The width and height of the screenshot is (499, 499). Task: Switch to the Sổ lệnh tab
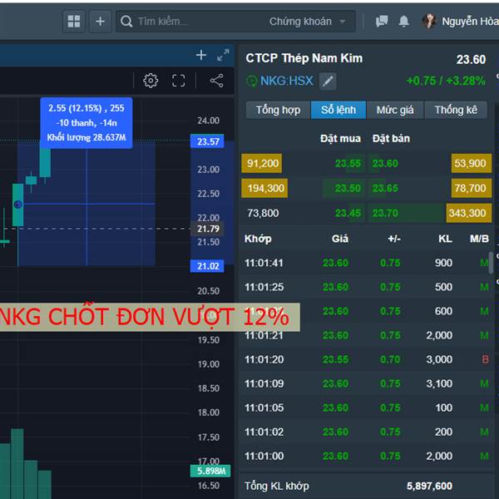[x=338, y=110]
